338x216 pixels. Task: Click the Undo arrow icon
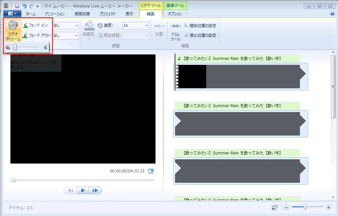(x=24, y=6)
